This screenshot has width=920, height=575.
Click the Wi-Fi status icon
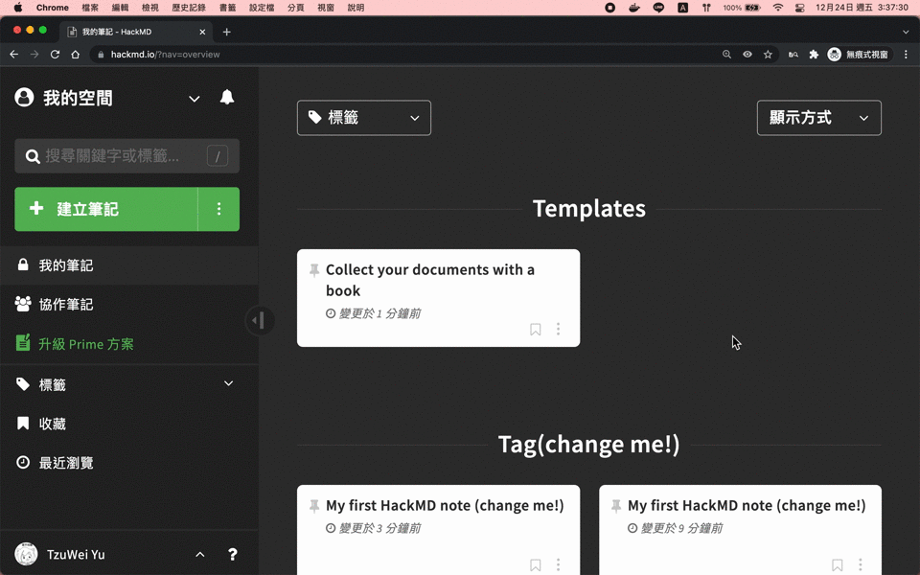[x=778, y=8]
